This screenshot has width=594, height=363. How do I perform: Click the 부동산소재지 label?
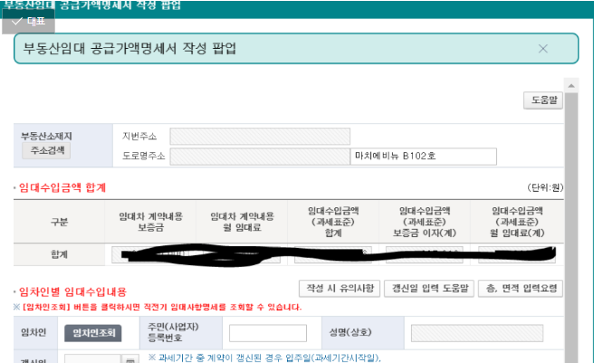[46, 136]
